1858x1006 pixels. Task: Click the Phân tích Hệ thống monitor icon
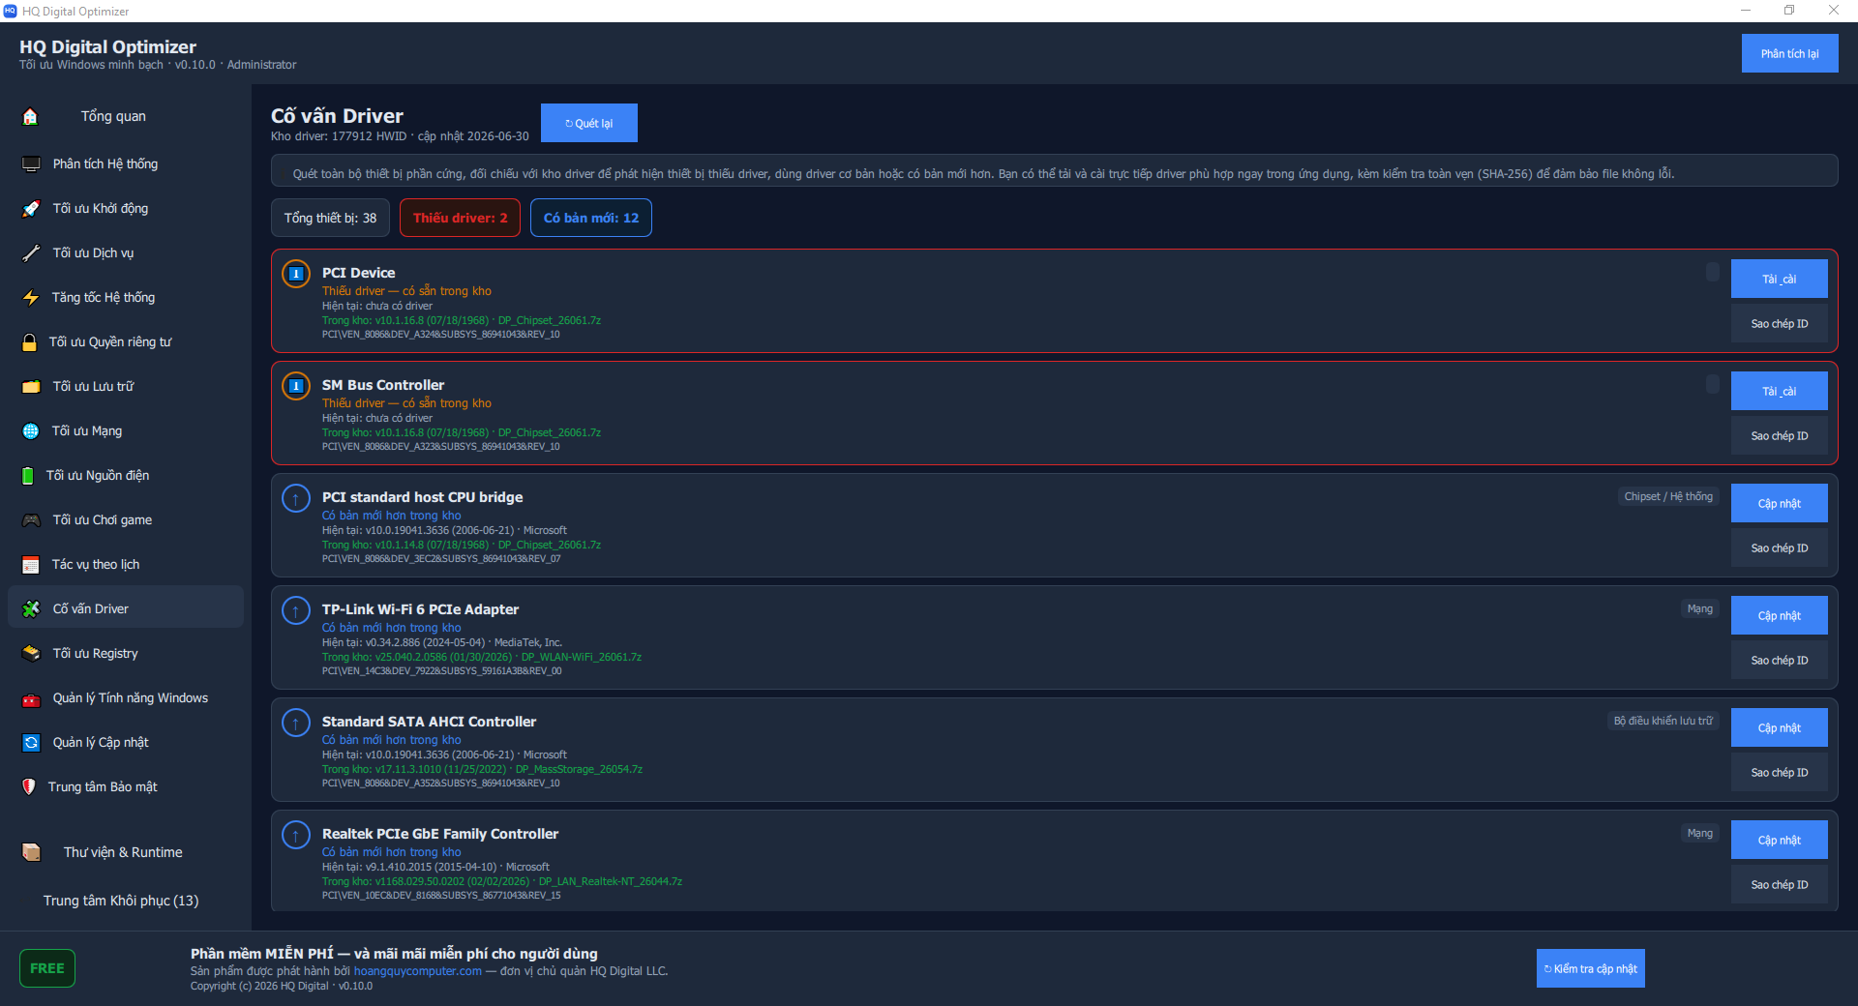pyautogui.click(x=31, y=164)
